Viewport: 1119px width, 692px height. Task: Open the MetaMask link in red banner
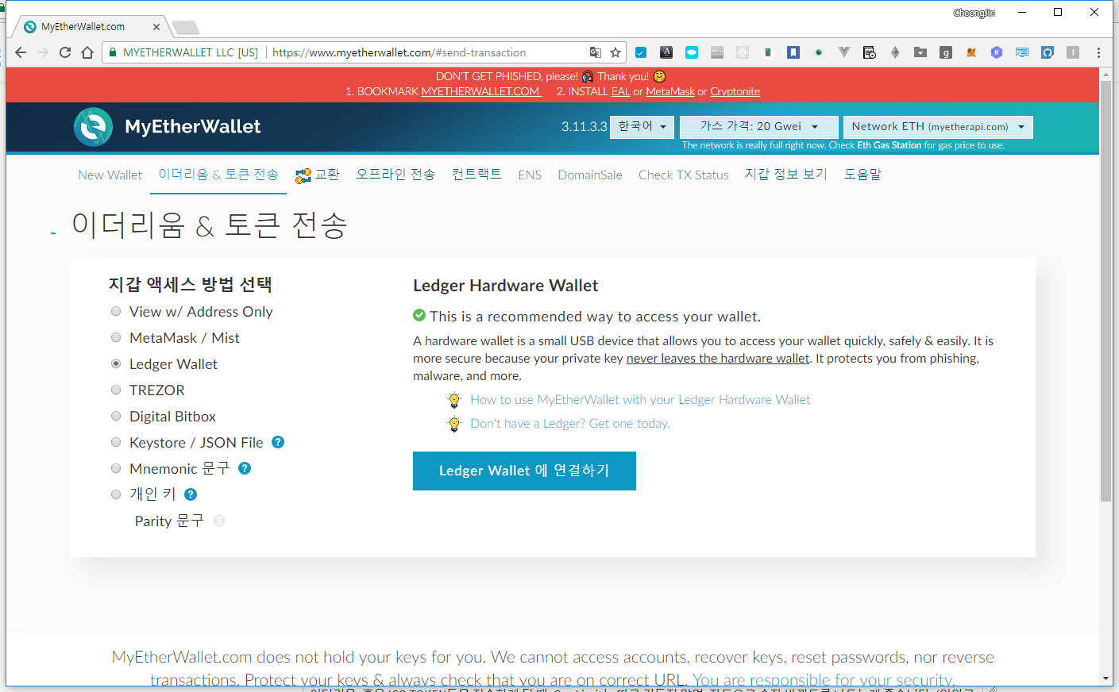point(670,92)
